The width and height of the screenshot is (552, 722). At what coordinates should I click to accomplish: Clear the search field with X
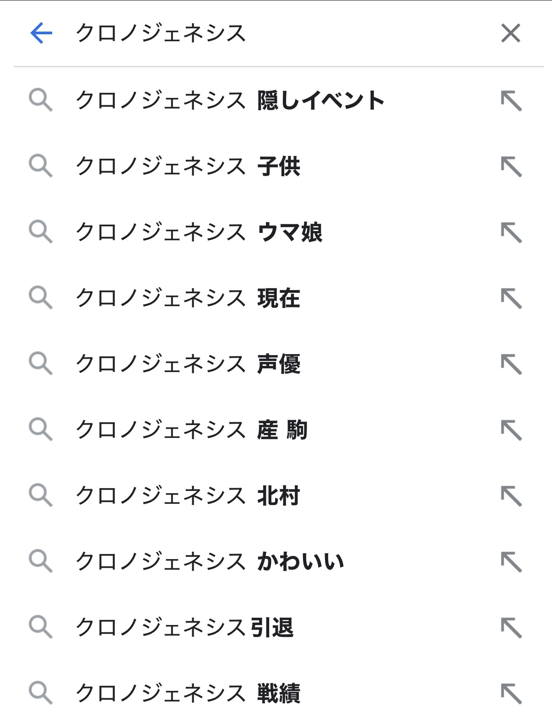click(x=510, y=33)
